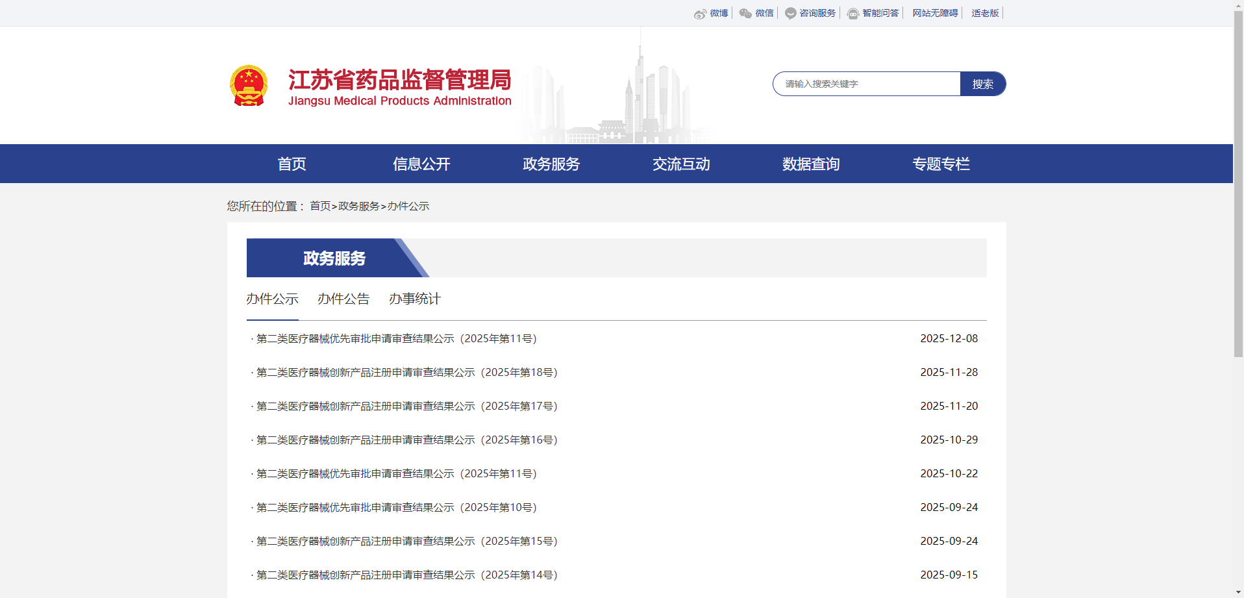Image resolution: width=1244 pixels, height=598 pixels.
Task: Click the 江苏省药品监督管理局 site title
Action: click(x=399, y=80)
